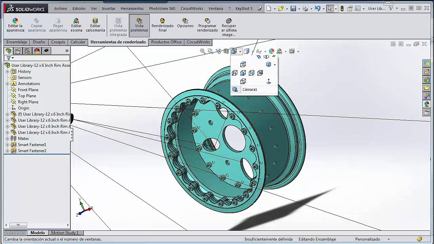
Task: Open Archivo menu
Action: pos(61,8)
